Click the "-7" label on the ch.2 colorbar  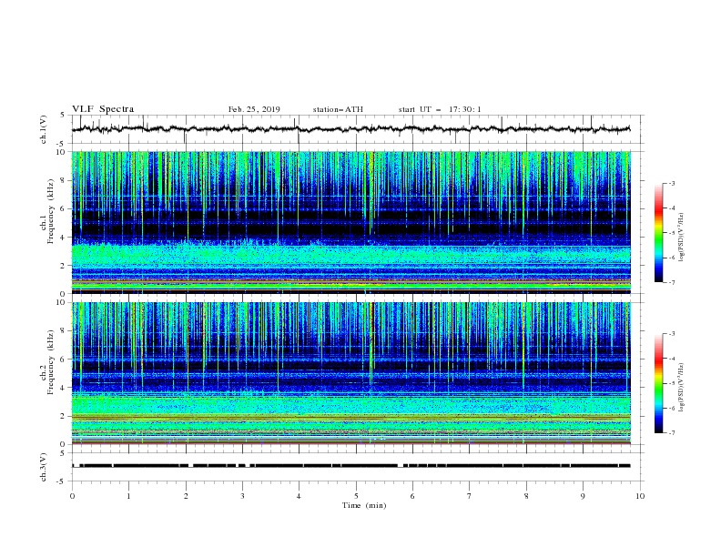tap(671, 432)
